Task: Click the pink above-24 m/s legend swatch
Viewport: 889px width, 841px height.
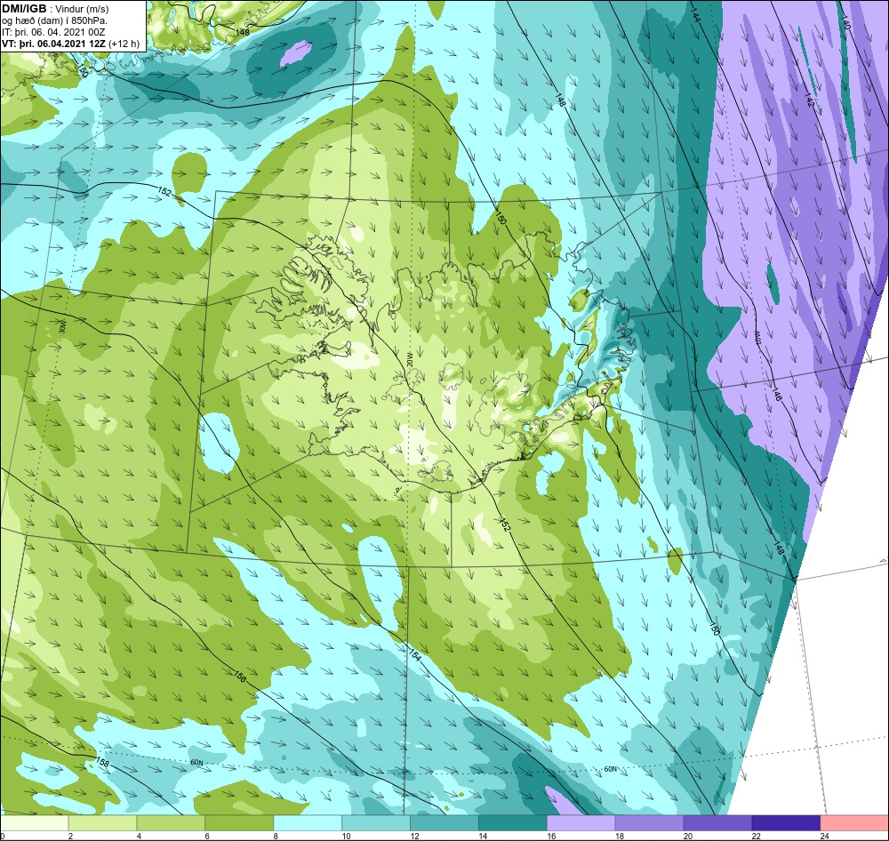Action: click(x=854, y=823)
